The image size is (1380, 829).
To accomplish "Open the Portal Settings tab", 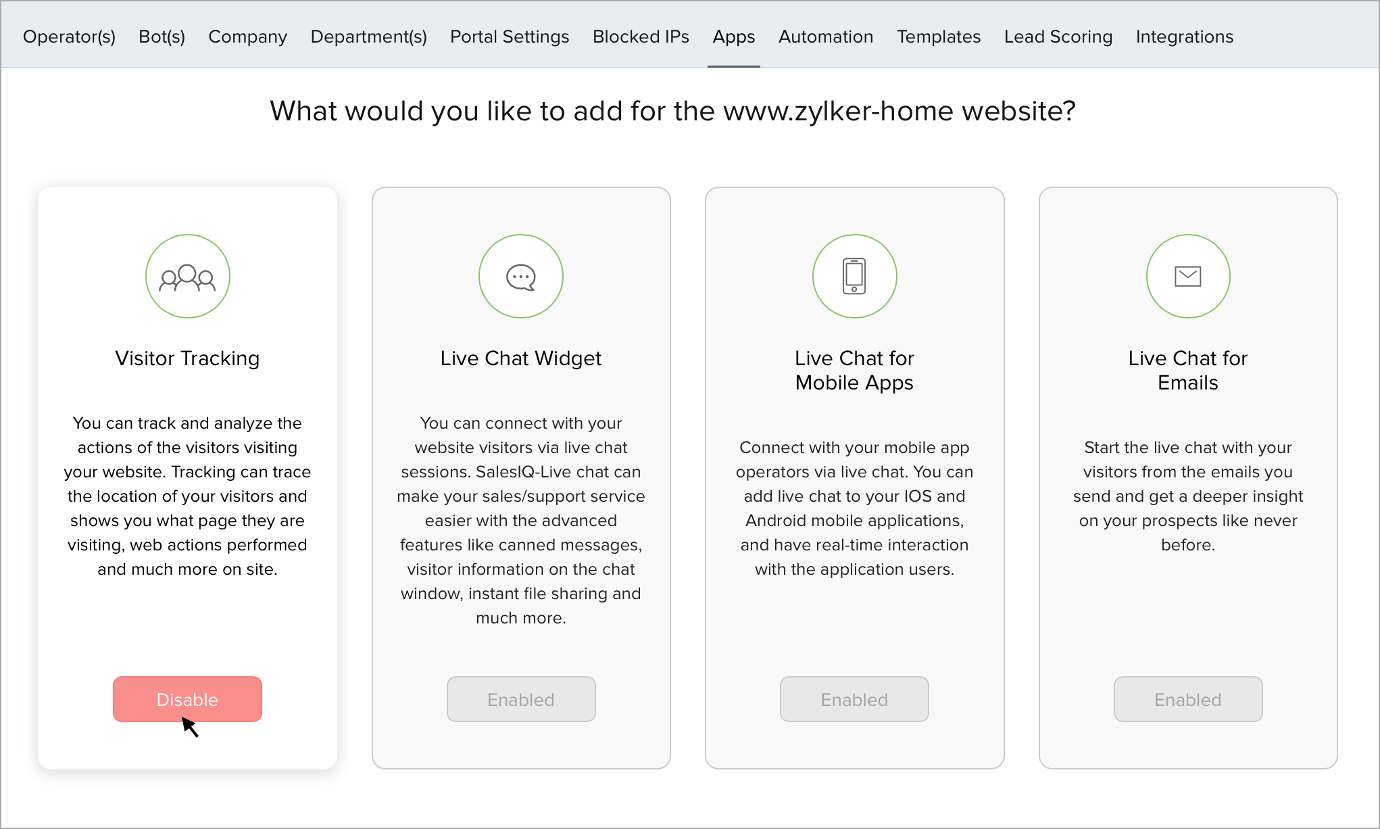I will point(510,37).
